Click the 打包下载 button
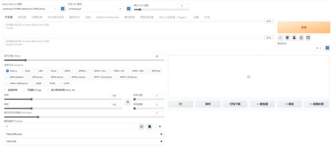 (x=235, y=104)
